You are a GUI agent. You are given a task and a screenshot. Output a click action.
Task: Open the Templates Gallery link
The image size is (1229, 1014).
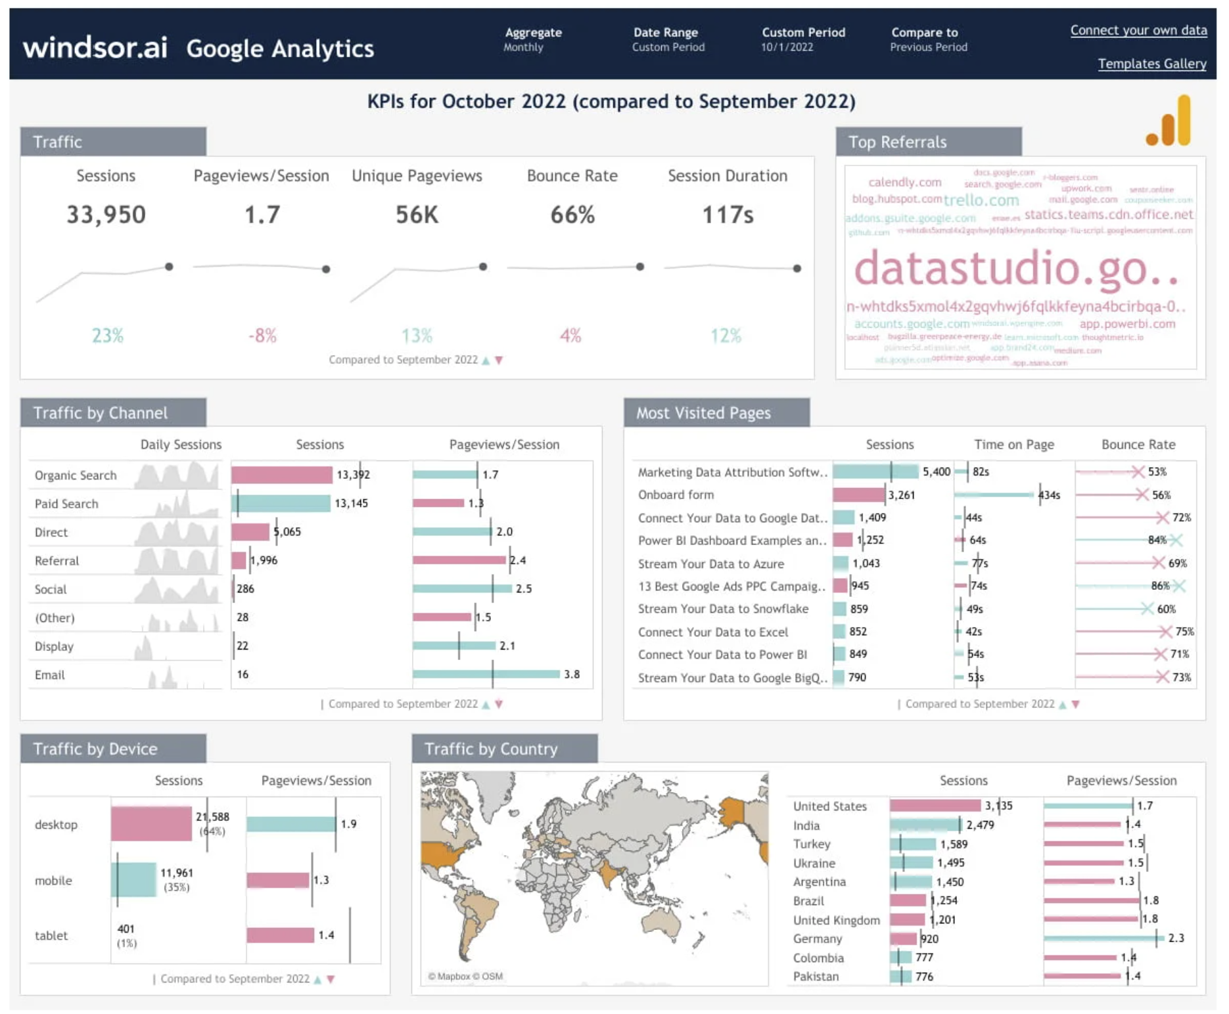coord(1152,64)
